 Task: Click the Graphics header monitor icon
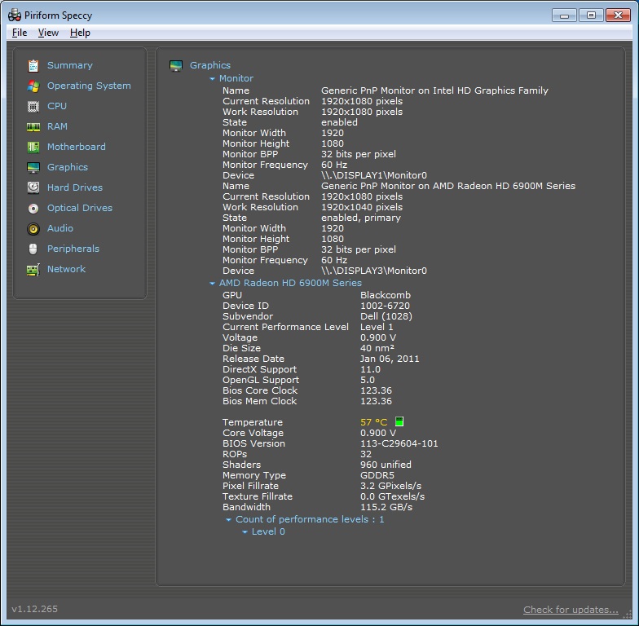(x=176, y=65)
